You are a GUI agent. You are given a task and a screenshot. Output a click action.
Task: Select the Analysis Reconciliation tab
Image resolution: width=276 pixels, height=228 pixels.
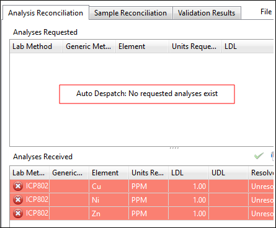click(x=45, y=13)
